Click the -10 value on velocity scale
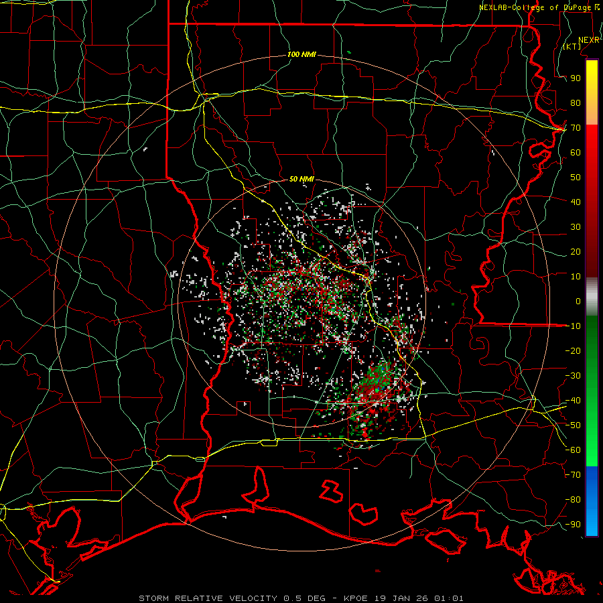 coord(573,326)
